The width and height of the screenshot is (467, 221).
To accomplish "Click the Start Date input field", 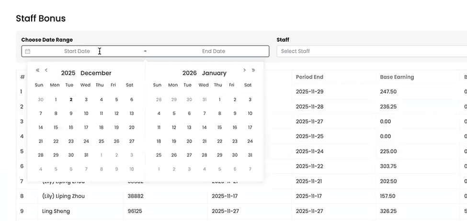I will pos(77,51).
